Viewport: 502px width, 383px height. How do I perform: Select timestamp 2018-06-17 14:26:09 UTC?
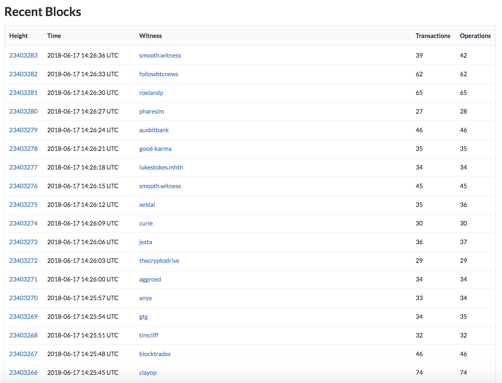pos(83,223)
